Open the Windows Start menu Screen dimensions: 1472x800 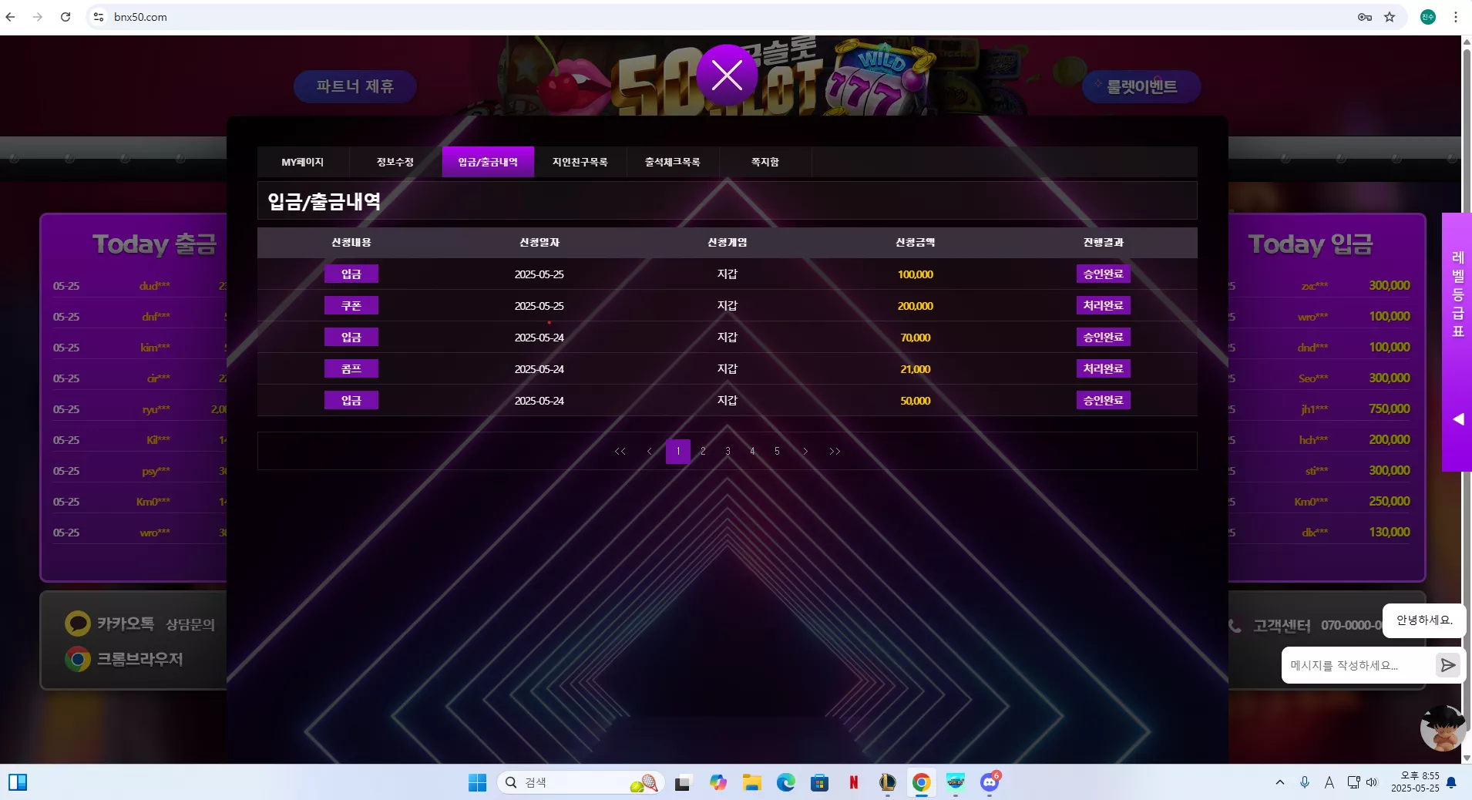477,783
